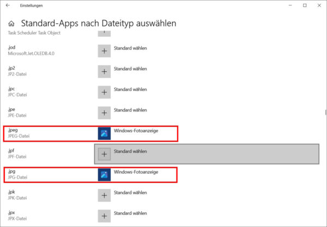Click the Windows-Fotoanzeige icon for .jpg
The height and width of the screenshot is (227, 327).
104,175
